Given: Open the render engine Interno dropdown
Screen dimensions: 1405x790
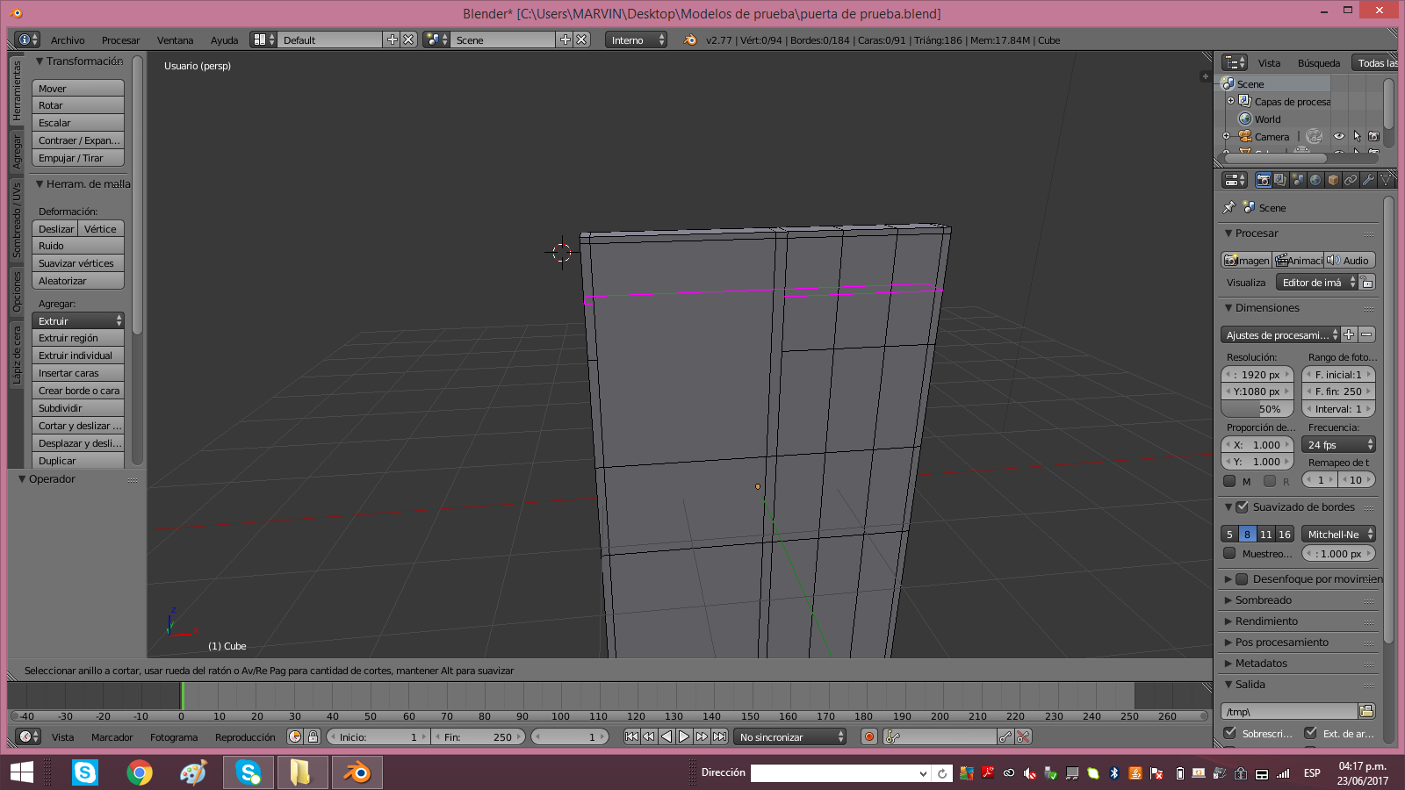Looking at the screenshot, I should point(637,40).
